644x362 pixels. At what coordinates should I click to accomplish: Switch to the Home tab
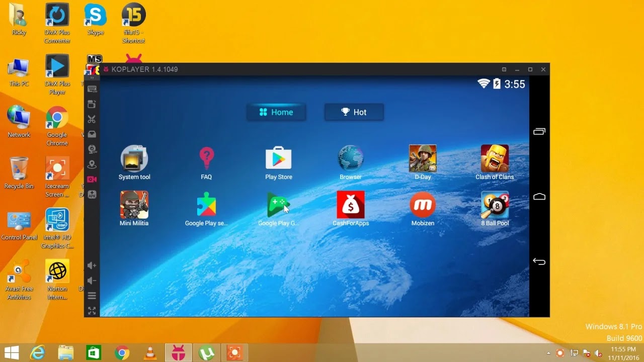click(276, 112)
